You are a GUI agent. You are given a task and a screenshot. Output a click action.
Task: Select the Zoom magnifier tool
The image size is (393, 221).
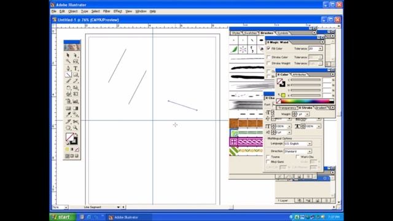point(76,128)
